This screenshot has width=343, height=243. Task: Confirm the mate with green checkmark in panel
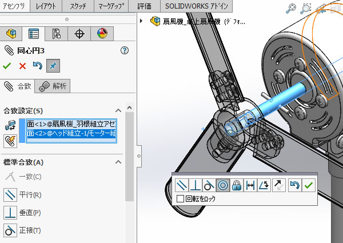7,66
